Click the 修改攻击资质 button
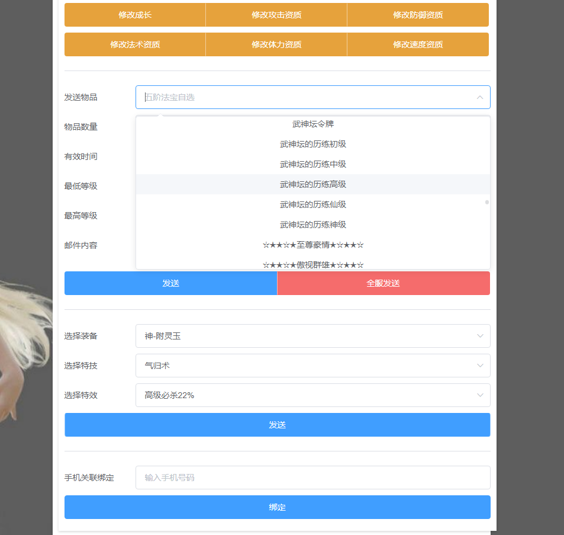 (x=276, y=15)
